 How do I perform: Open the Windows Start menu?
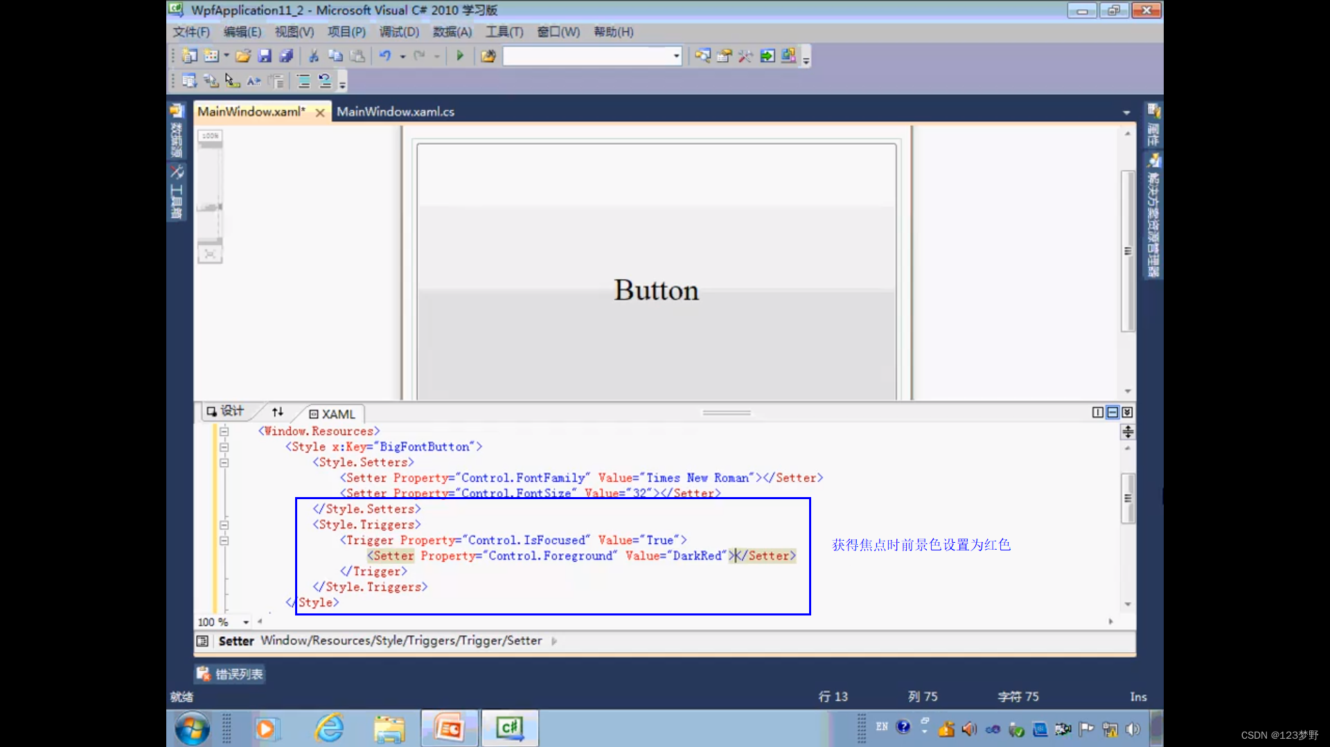[x=192, y=728]
